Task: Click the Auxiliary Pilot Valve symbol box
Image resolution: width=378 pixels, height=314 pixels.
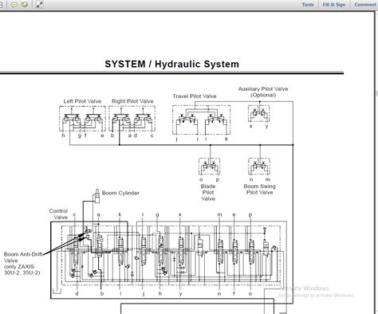Action: [x=258, y=113]
